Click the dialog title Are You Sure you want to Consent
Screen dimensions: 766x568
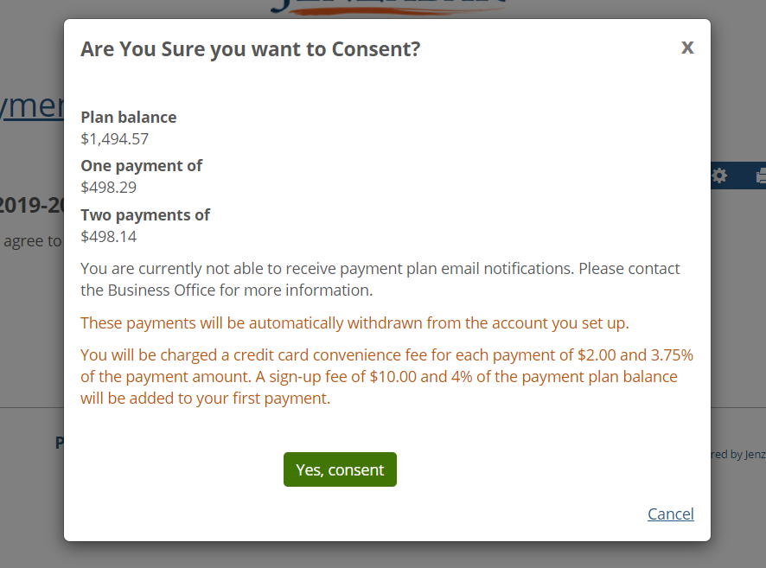click(x=251, y=48)
